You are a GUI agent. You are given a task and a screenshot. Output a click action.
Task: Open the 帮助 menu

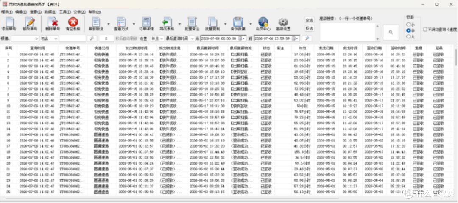pos(94,12)
